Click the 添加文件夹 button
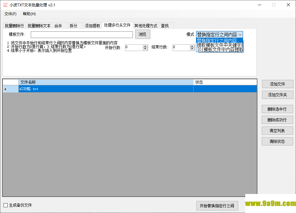 click(x=278, y=95)
